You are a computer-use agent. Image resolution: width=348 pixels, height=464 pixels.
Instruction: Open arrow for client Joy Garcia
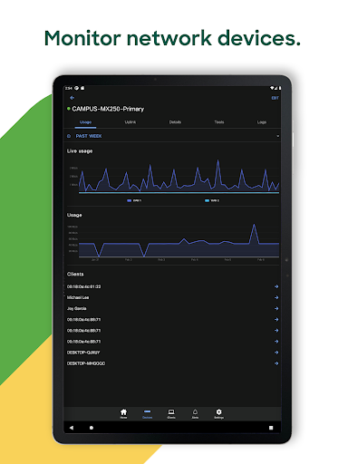tap(276, 308)
